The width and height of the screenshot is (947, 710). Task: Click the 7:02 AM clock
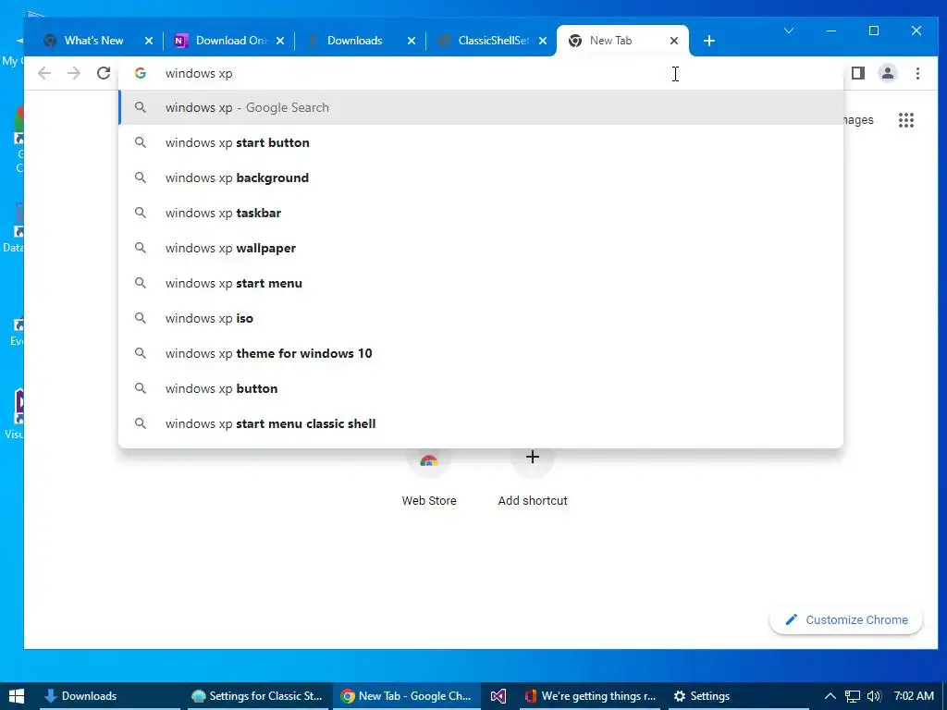[913, 696]
